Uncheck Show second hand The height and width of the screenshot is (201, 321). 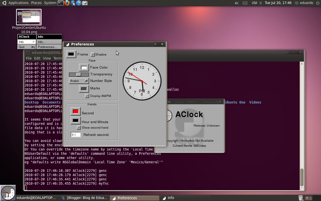79,127
